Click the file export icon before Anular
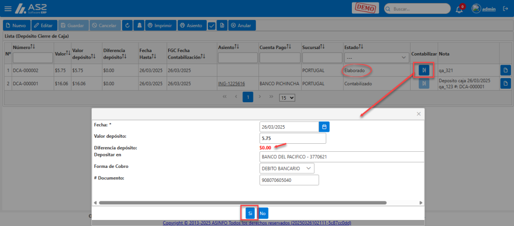The image size is (514, 226). click(221, 26)
